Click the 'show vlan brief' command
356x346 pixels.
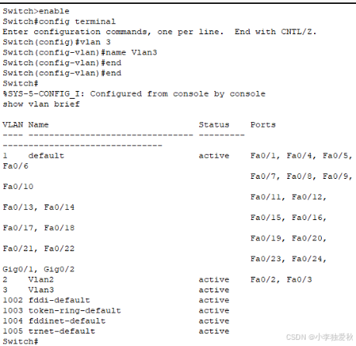tap(41, 104)
